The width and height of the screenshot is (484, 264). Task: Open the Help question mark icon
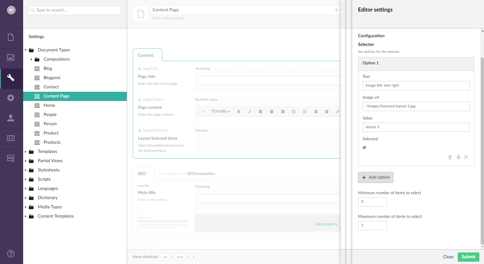click(x=11, y=254)
